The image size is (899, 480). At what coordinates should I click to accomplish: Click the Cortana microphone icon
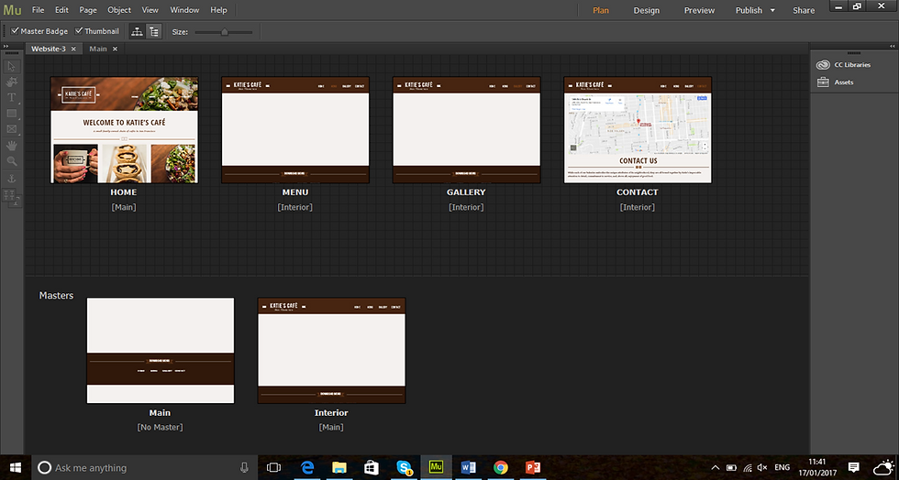[244, 467]
